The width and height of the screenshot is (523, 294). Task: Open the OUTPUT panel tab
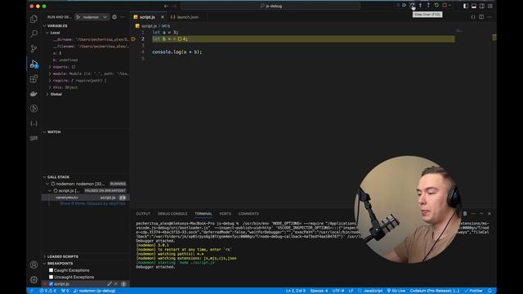(143, 214)
